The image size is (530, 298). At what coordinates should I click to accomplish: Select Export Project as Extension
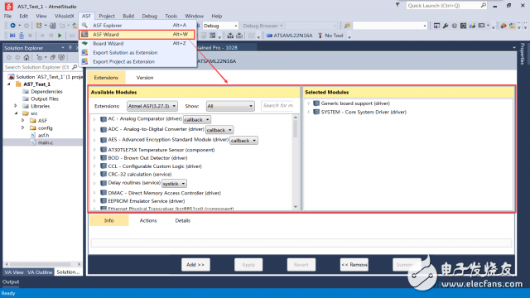tap(123, 62)
